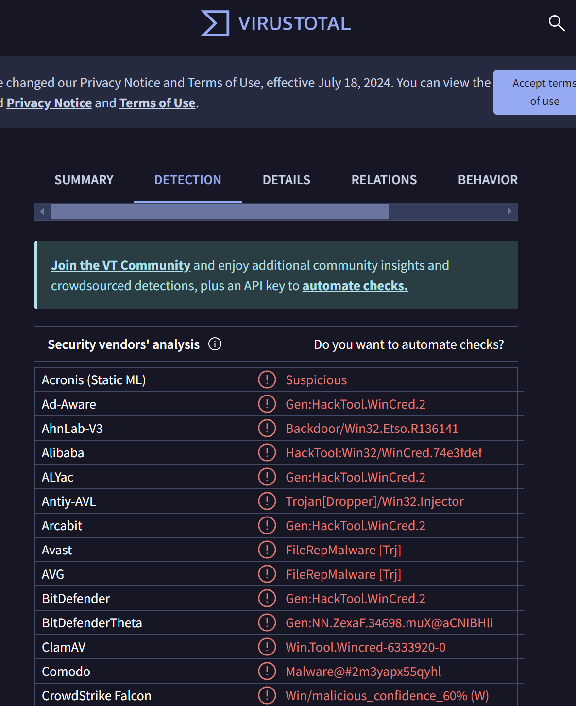Click the ALYac vendor name
Viewport: 576px width, 706px height.
(57, 477)
